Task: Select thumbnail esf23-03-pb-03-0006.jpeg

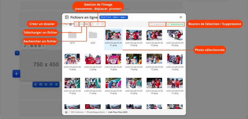Action: pyautogui.click(x=175, y=35)
